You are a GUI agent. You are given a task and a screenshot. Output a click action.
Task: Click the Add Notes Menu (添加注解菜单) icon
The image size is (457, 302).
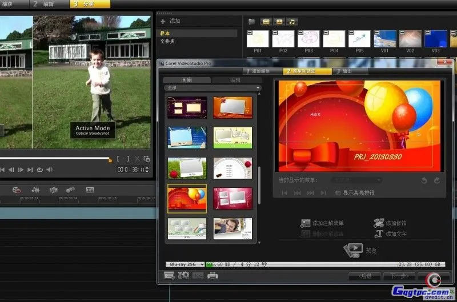tap(305, 223)
